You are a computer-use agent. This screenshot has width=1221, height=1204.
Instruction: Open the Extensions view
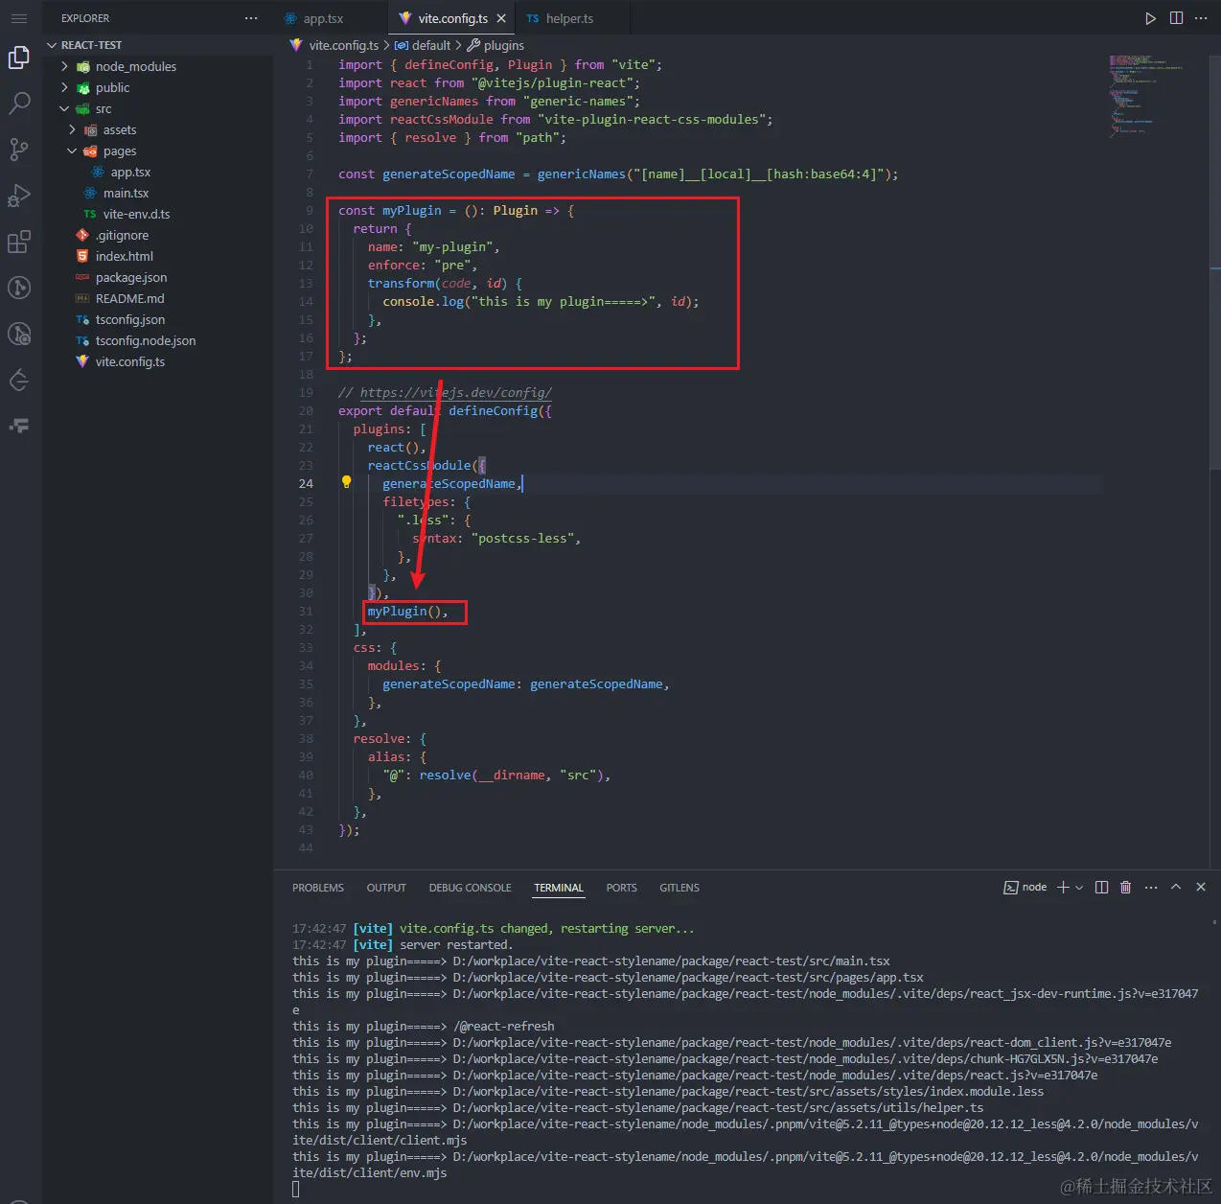pyautogui.click(x=19, y=242)
